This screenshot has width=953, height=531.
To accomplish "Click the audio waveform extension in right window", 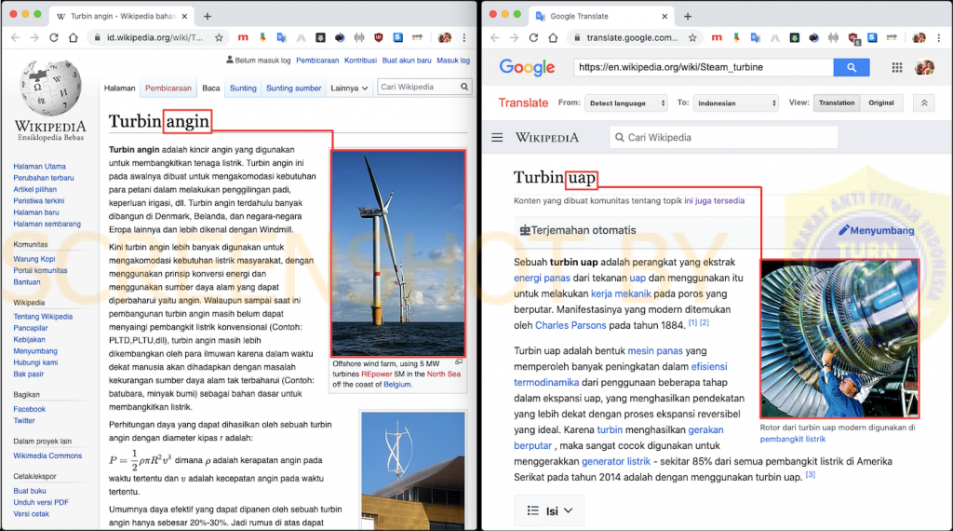I will (833, 37).
